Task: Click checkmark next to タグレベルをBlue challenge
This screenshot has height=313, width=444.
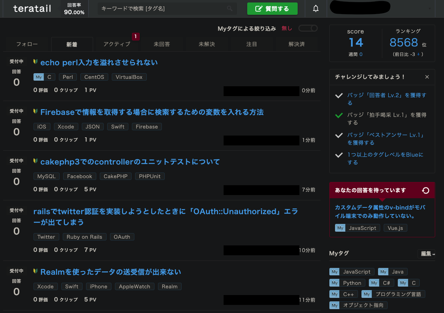Action: point(339,155)
